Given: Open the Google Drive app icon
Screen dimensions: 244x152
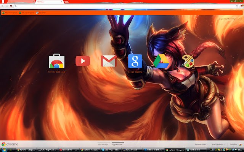Looking at the screenshot, I should pyautogui.click(x=161, y=61).
